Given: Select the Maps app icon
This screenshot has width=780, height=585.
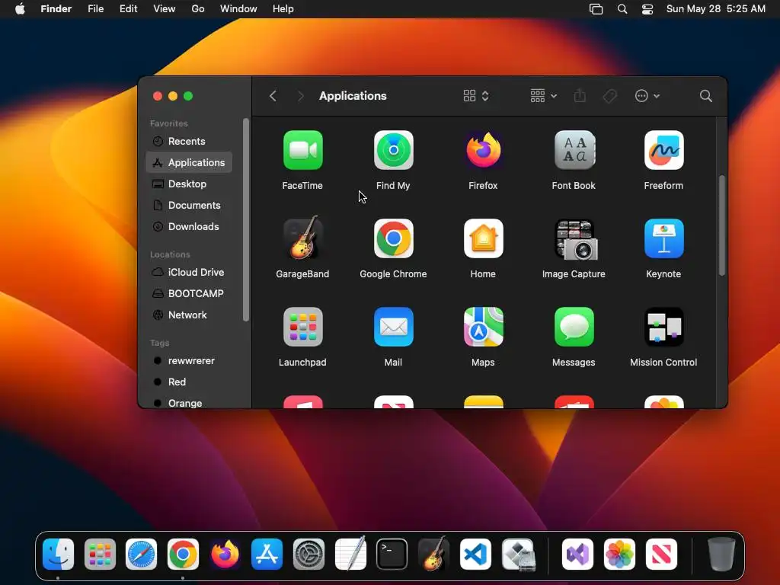Looking at the screenshot, I should point(483,327).
